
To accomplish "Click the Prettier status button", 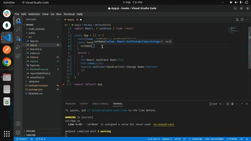I will click(232, 139).
